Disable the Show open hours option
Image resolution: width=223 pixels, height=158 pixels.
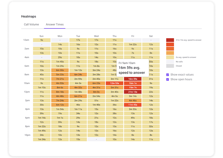tap(167, 80)
